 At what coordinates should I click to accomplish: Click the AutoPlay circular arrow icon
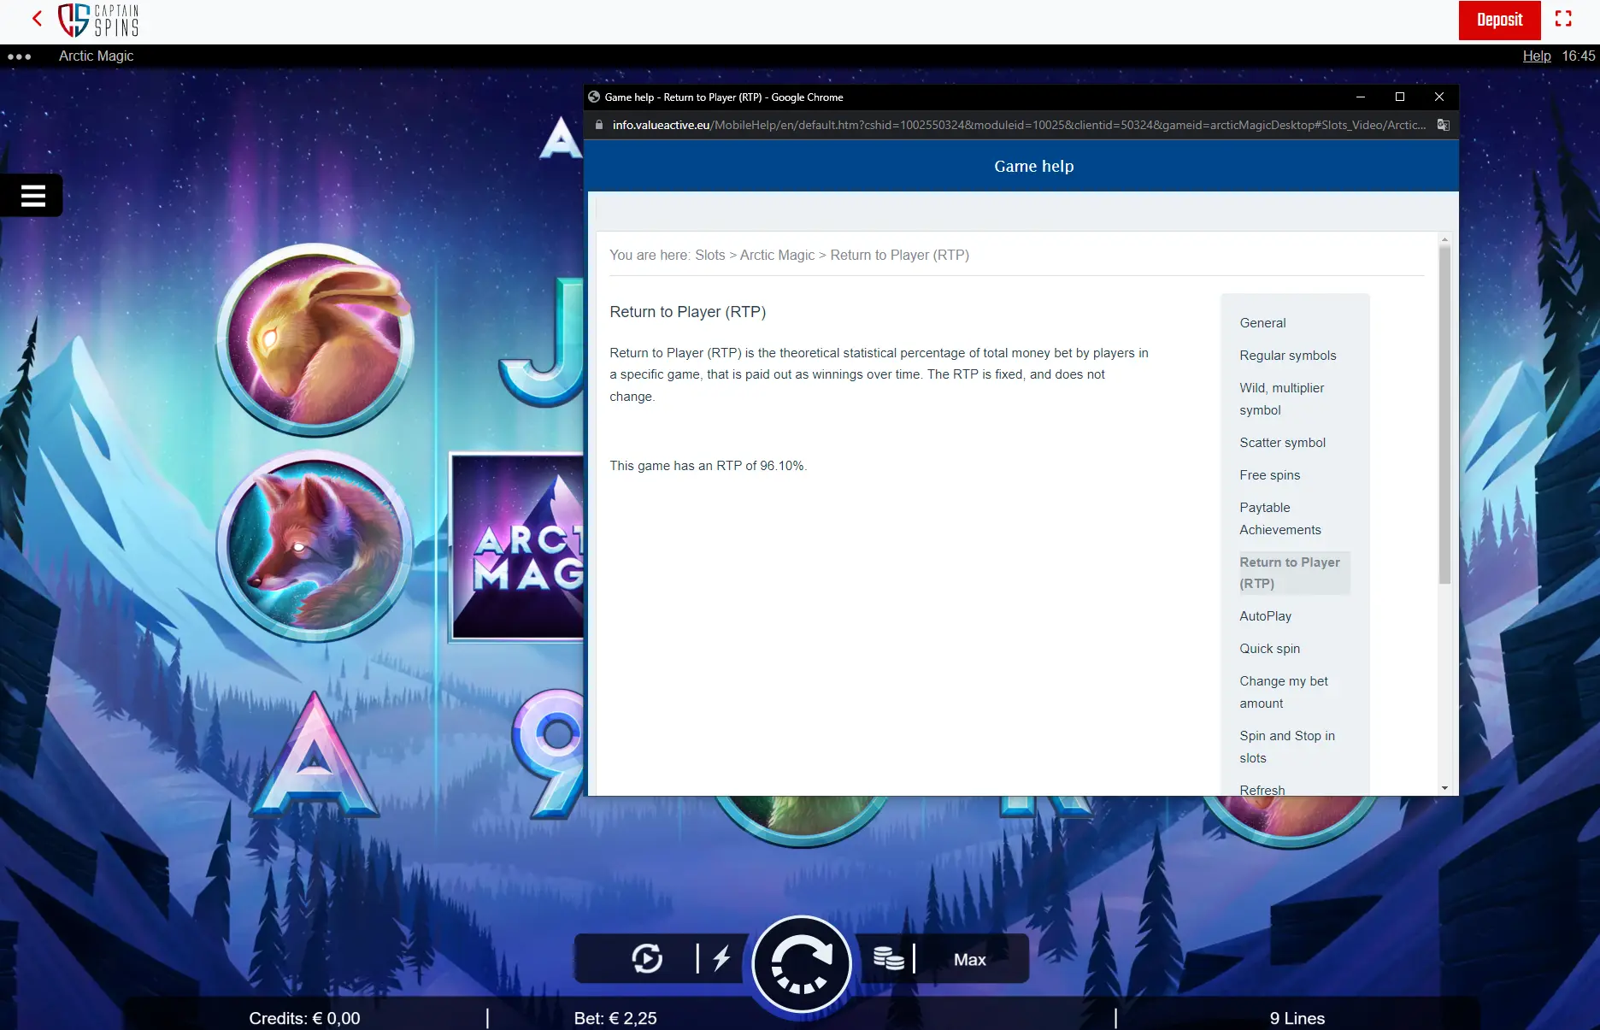point(646,958)
